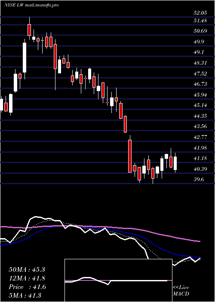Click the NYSE LW mail.munafa.pro title
215x302 pixels.
pos(31,5)
